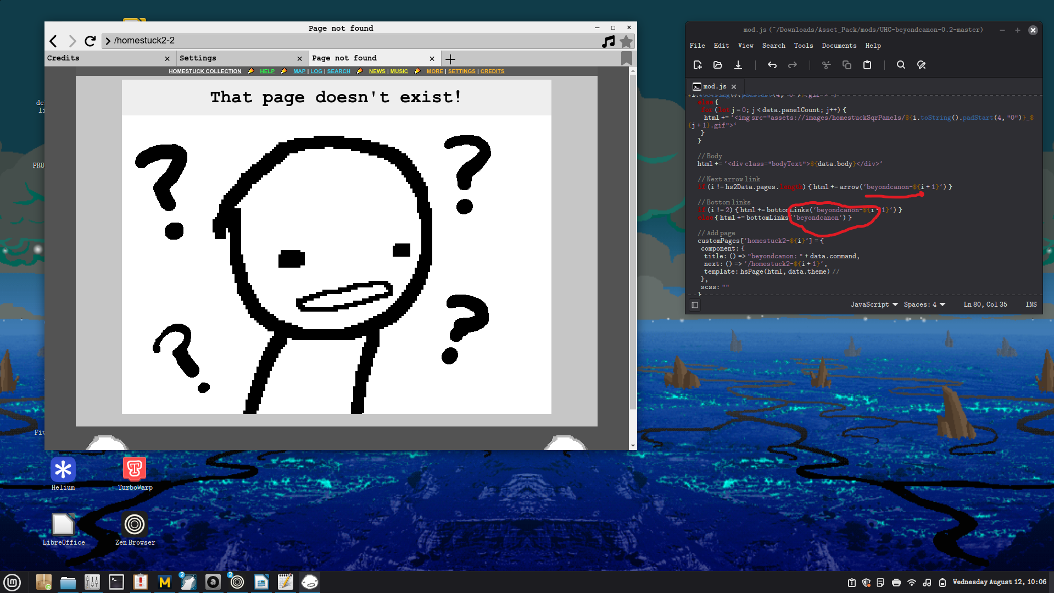
Task: Switch to the wolf icon browser in taskbar
Action: click(188, 582)
